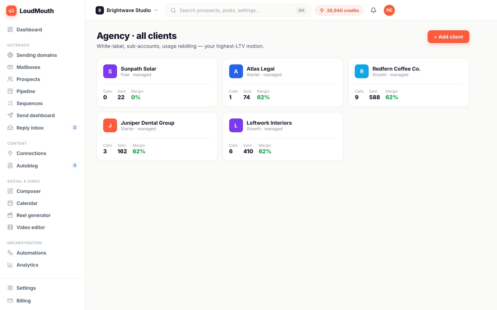Click the 38,940 credits pill

pyautogui.click(x=339, y=10)
